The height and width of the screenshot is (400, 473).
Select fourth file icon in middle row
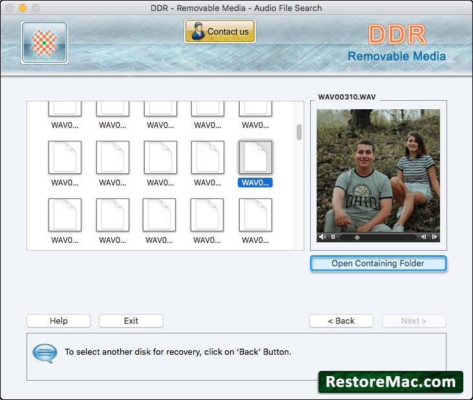(x=207, y=157)
